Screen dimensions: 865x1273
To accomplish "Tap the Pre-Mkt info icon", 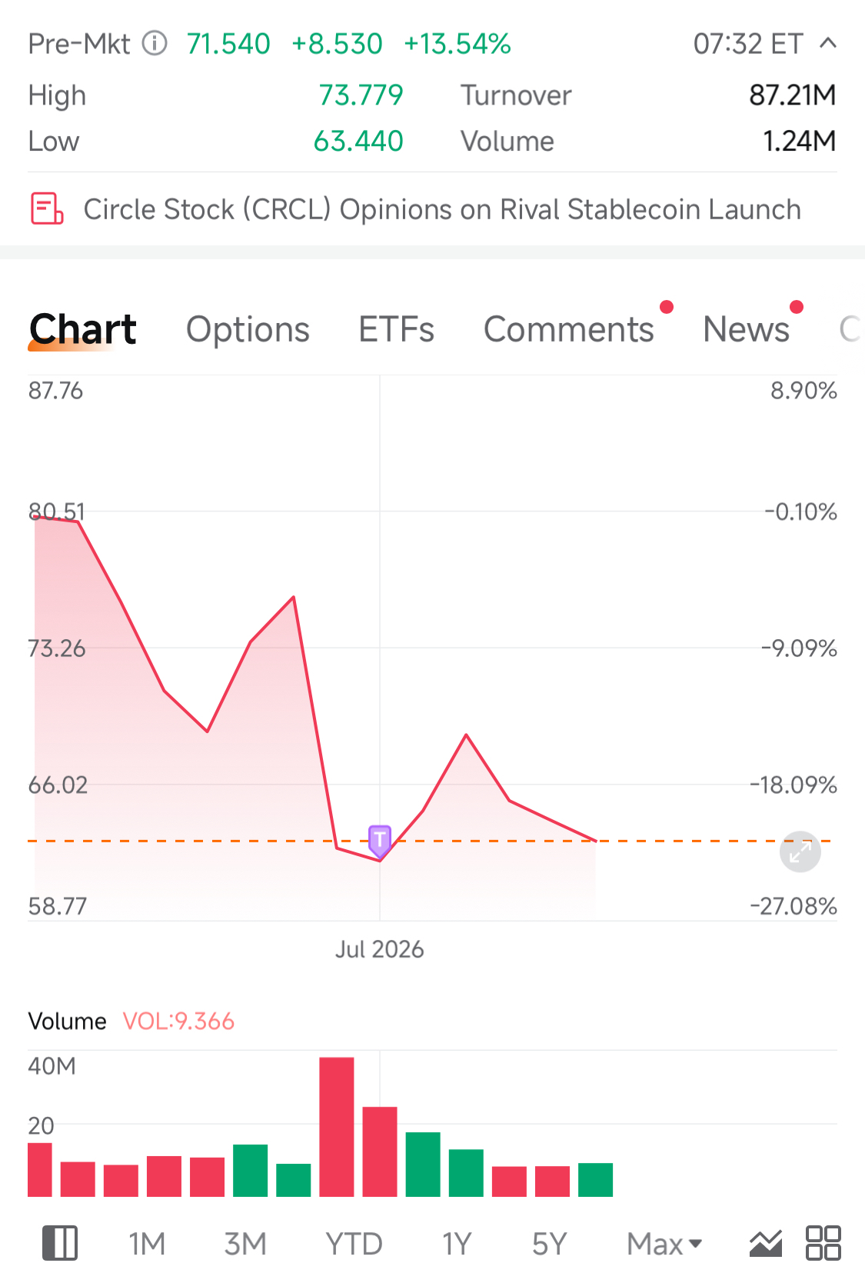I will [155, 44].
